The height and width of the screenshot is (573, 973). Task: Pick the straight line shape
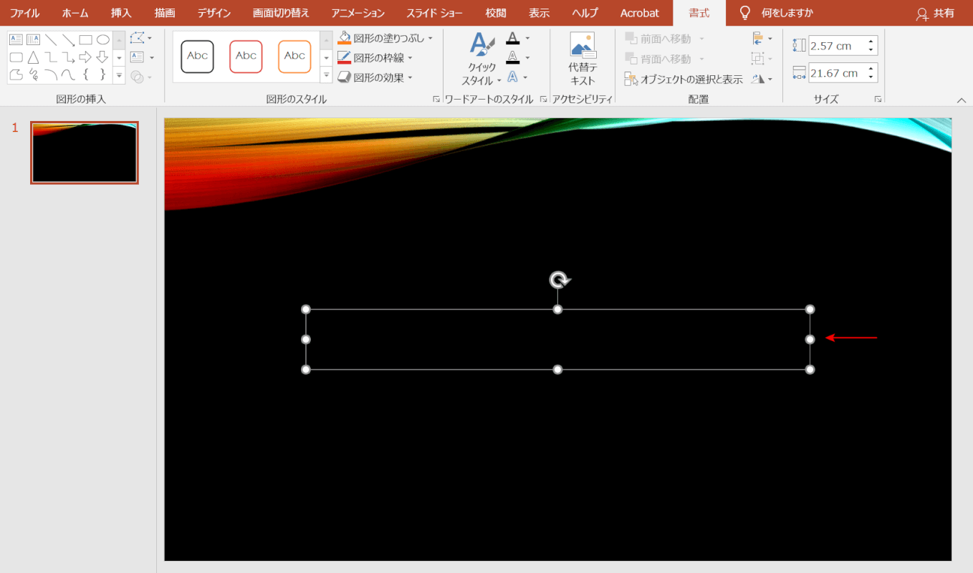point(51,40)
